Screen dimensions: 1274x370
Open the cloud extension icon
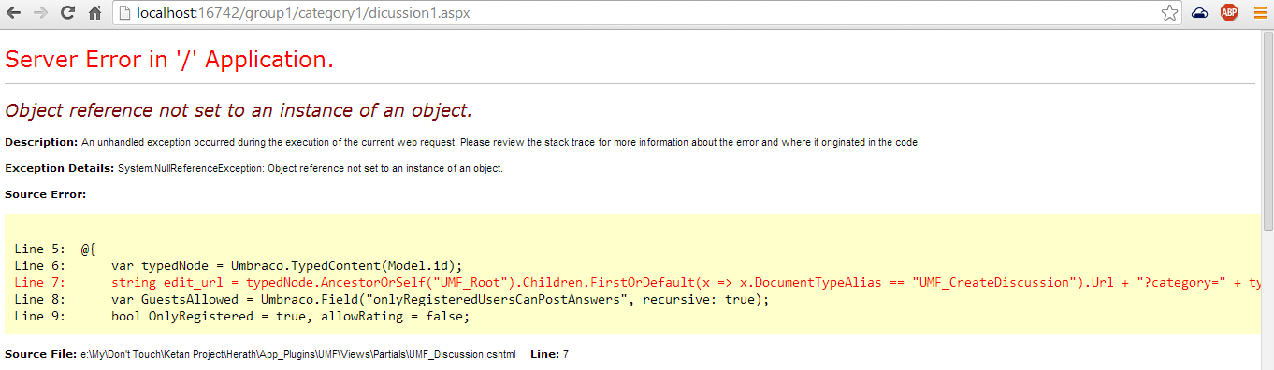click(x=1199, y=13)
